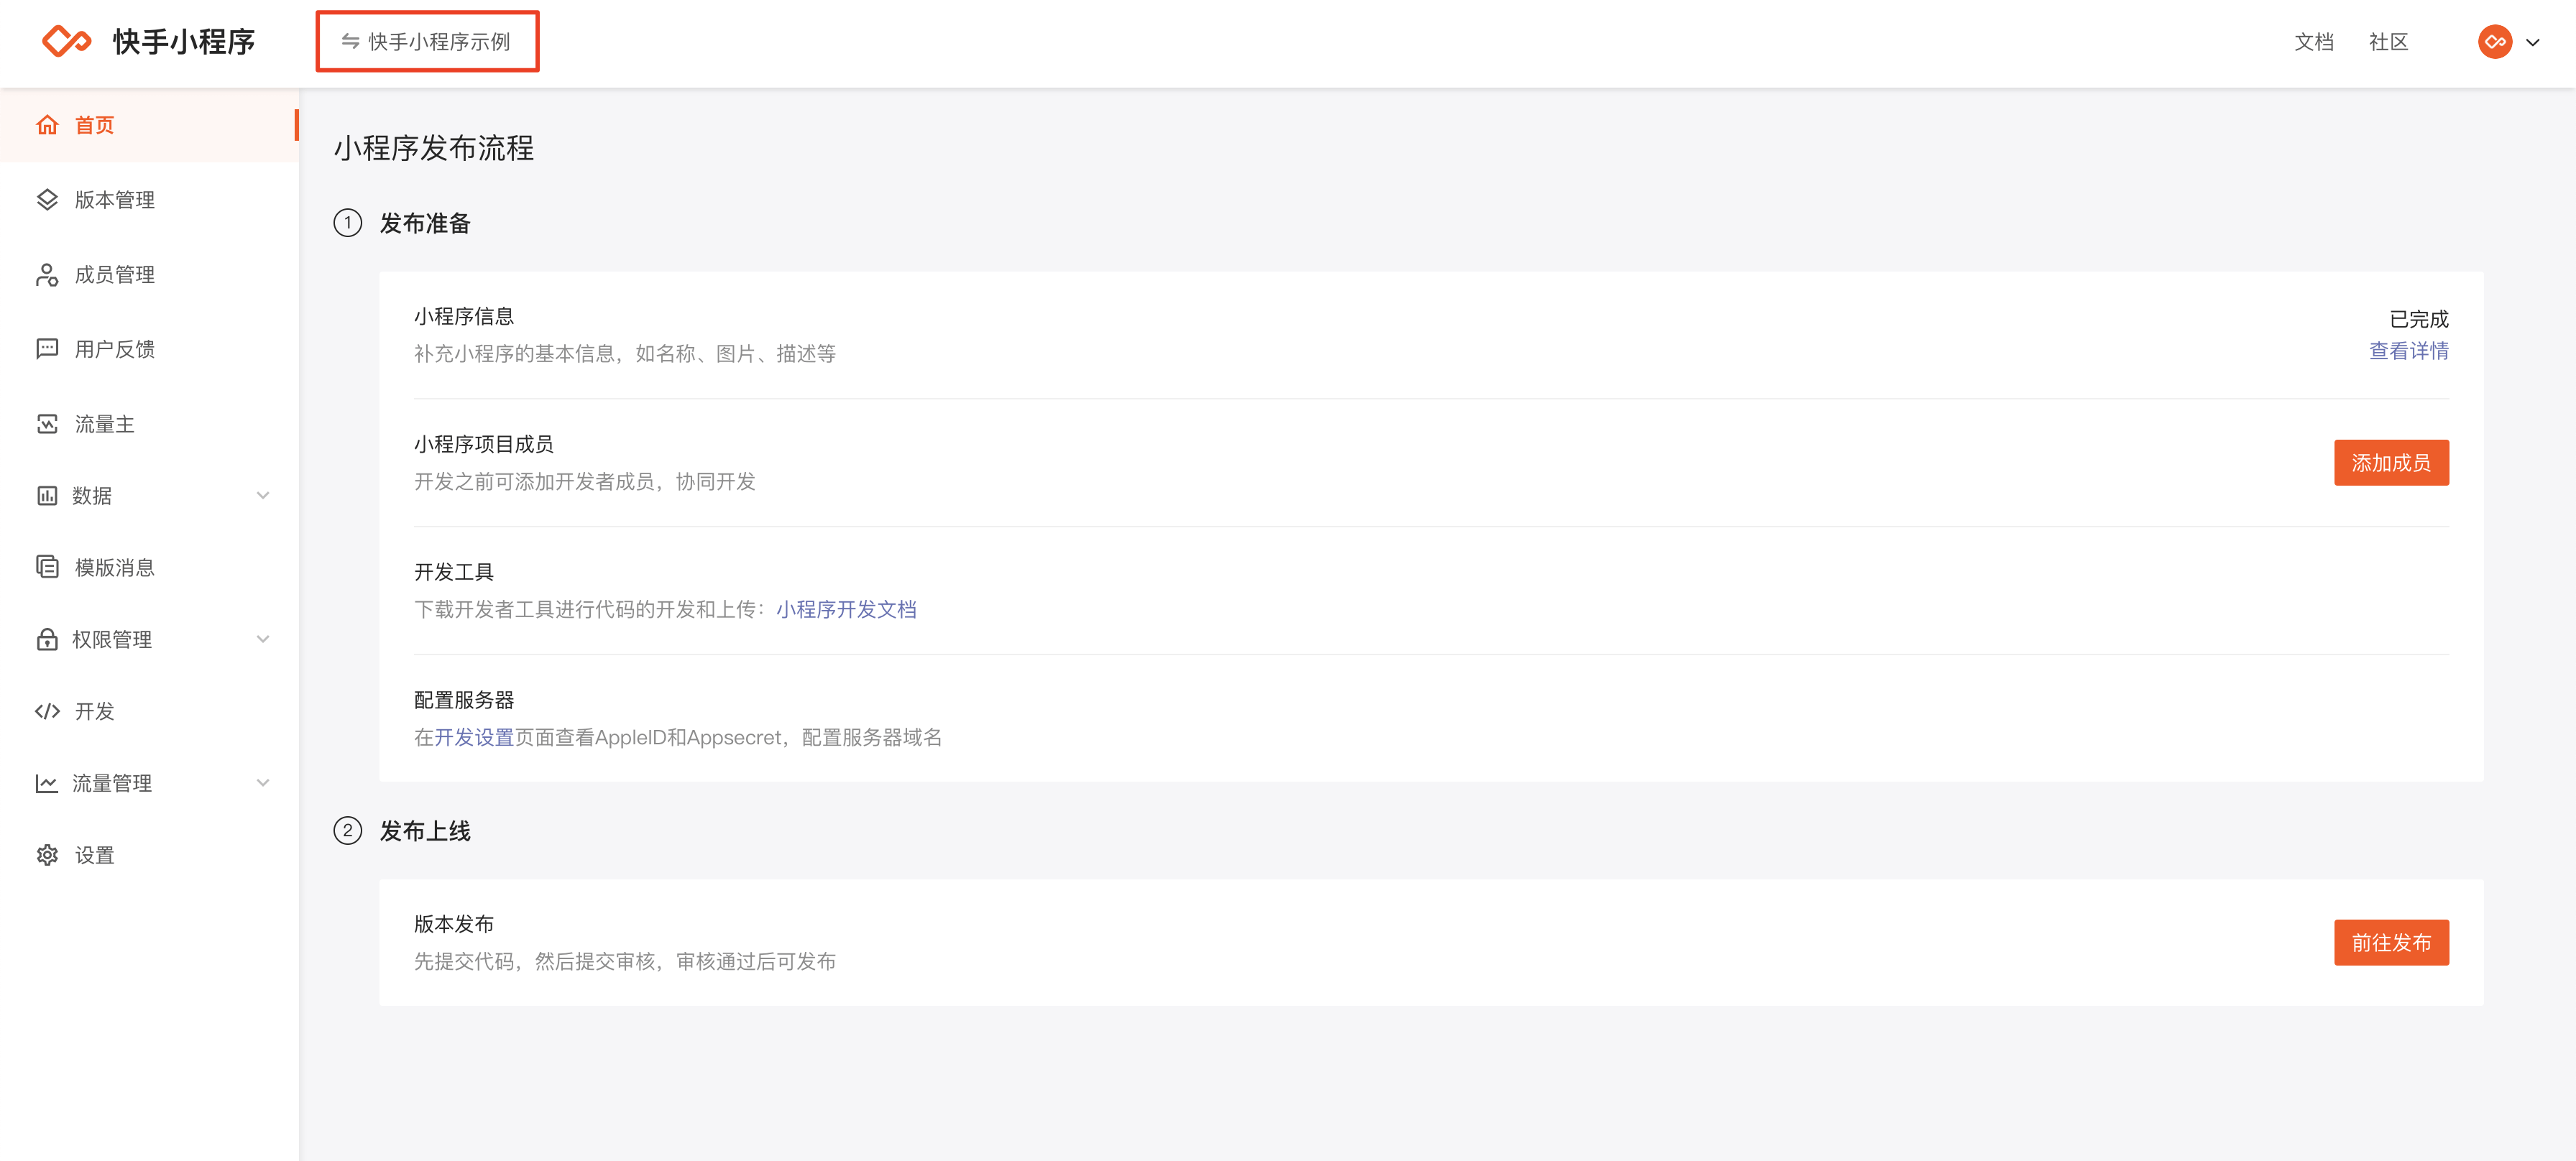The image size is (2576, 1161).
Task: Open 版本管理 in the sidebar
Action: [x=149, y=200]
